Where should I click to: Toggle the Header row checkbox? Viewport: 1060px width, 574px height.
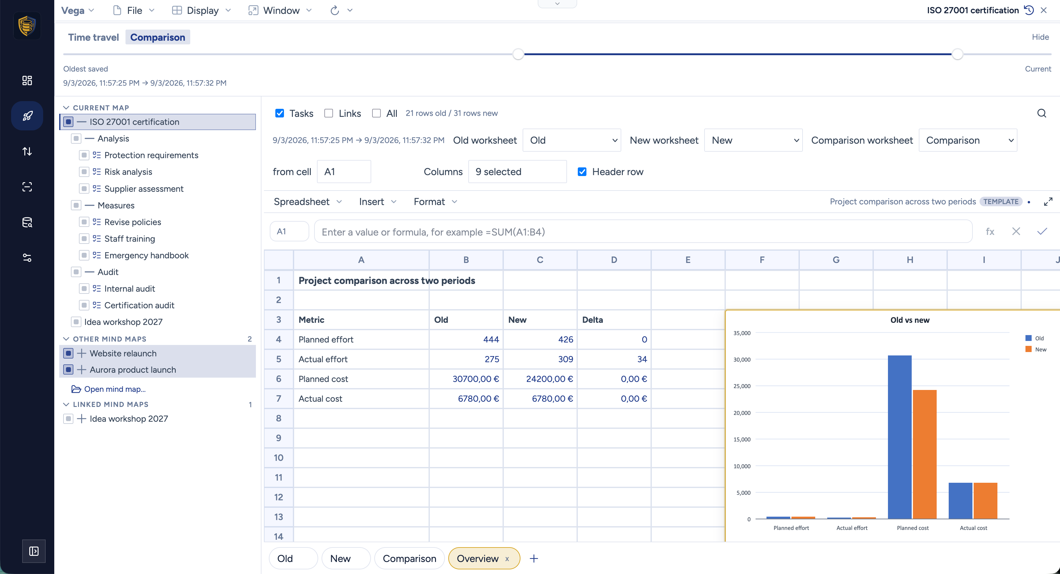[582, 172]
